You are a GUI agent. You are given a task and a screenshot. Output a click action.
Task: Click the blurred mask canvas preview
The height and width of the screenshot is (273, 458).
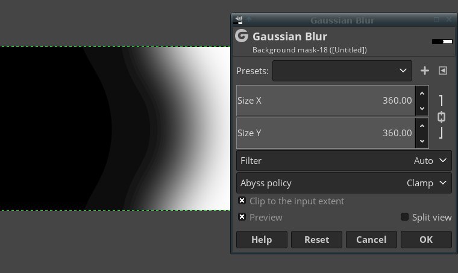pos(115,128)
